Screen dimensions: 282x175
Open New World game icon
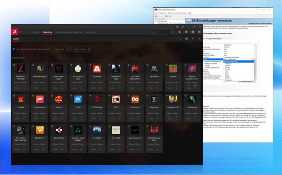click(154, 69)
